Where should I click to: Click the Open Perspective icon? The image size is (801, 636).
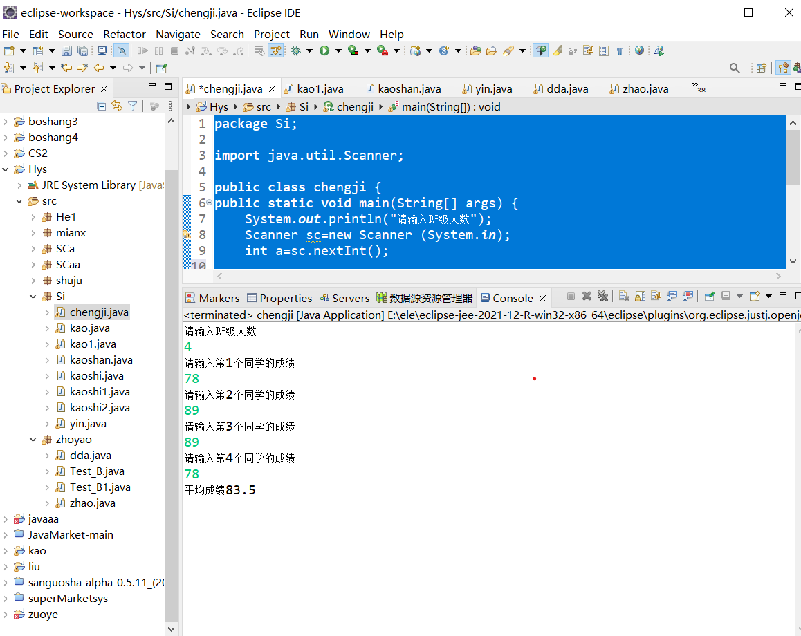click(x=761, y=68)
